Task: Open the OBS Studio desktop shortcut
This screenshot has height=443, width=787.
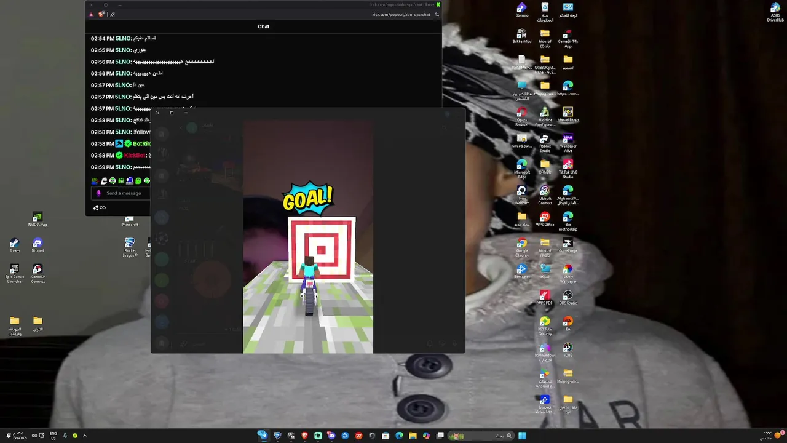Action: coord(568,298)
